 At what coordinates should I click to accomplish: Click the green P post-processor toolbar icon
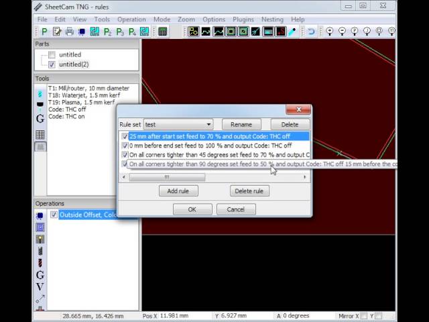pos(44,32)
